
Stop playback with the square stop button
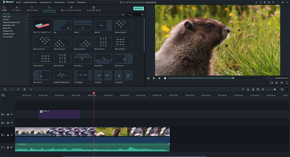(165, 78)
